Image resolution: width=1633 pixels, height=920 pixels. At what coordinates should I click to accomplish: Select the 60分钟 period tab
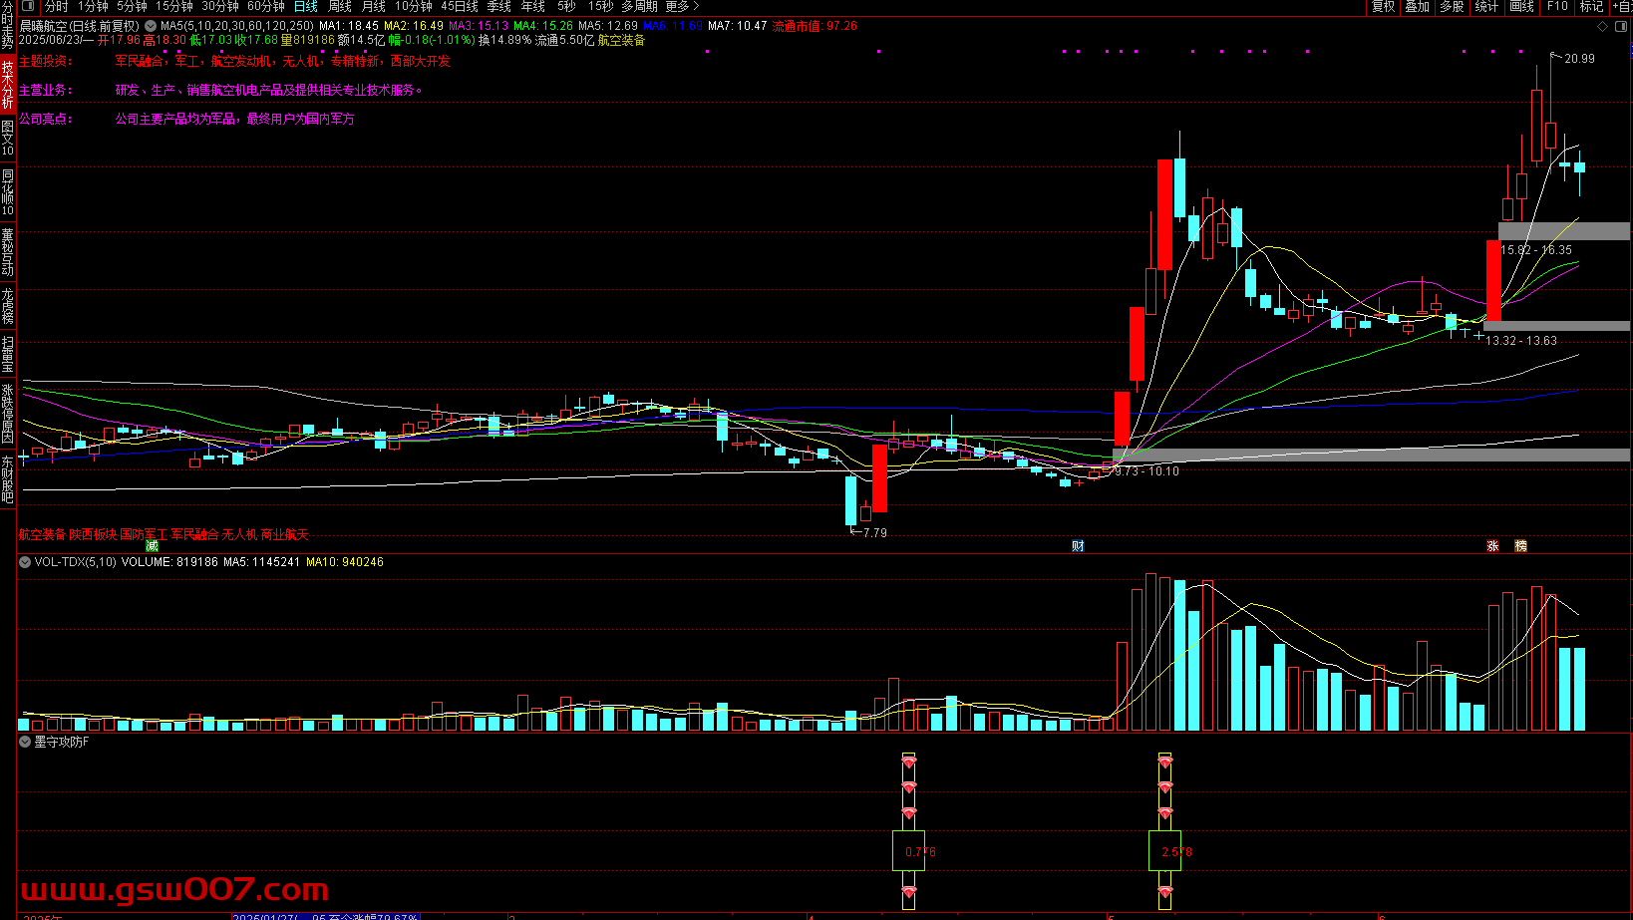pyautogui.click(x=265, y=7)
